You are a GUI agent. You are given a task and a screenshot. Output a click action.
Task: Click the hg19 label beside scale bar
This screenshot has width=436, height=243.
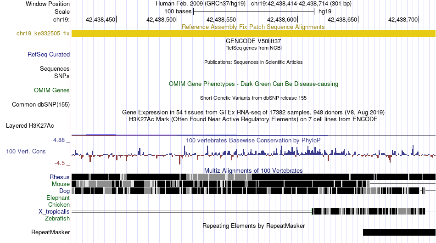pos(325,11)
